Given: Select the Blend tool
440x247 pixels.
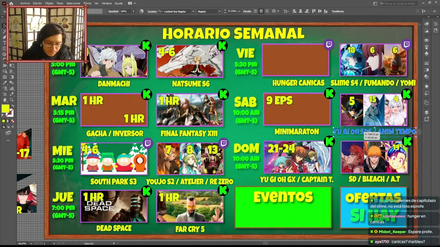Looking at the screenshot, I should point(11,83).
